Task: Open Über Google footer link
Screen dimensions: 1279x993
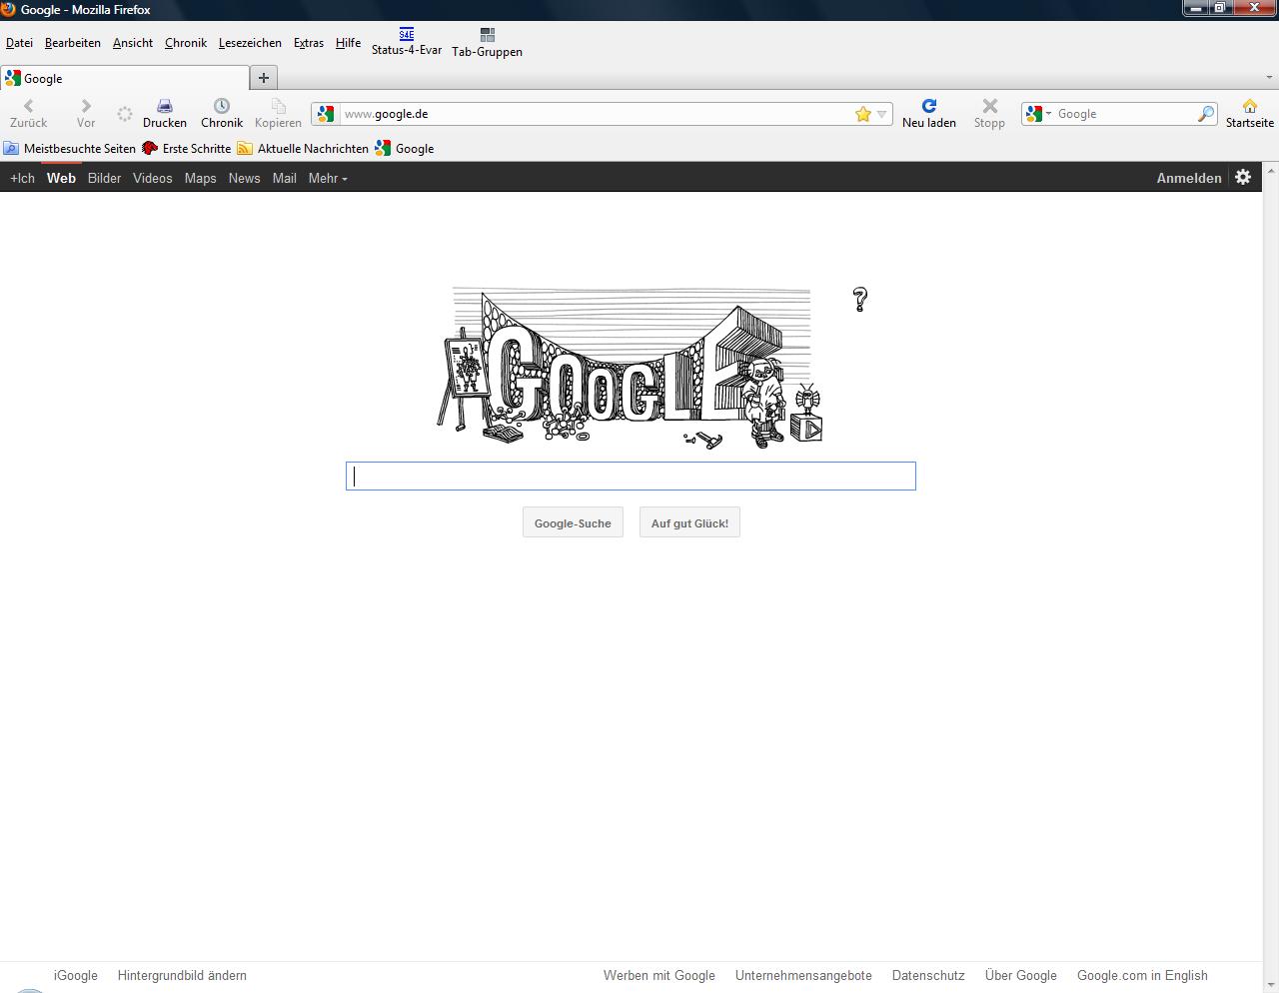Action: click(1020, 975)
